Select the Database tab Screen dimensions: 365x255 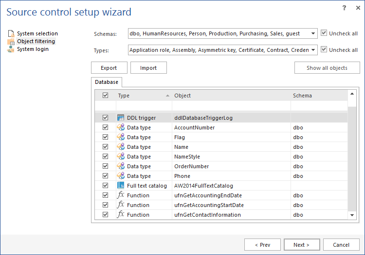[x=106, y=82]
